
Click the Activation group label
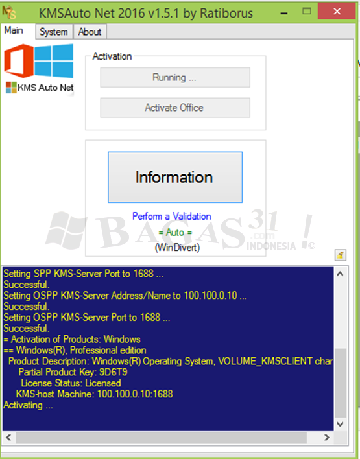112,56
